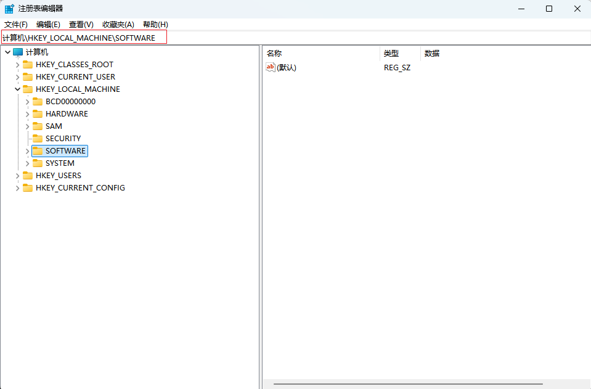
Task: Click the 计算机 computer icon in tree
Action: pos(18,52)
